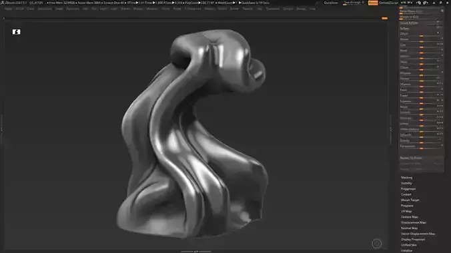Open the Transform menu
451x253 pixels.
click(x=272, y=9)
